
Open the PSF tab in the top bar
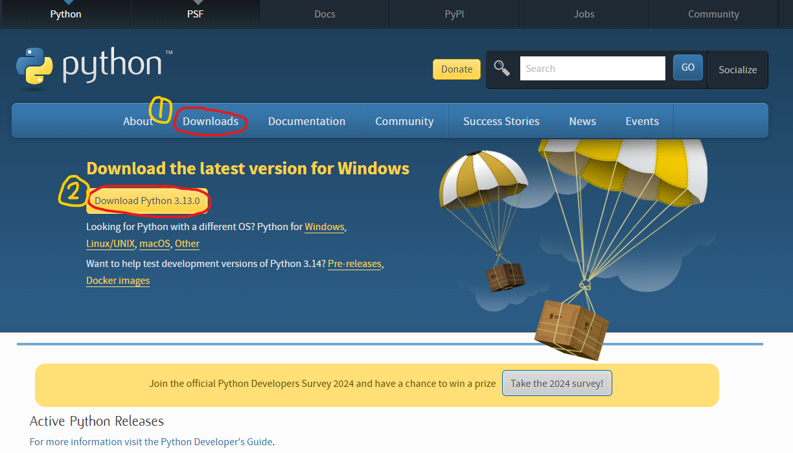click(x=195, y=14)
